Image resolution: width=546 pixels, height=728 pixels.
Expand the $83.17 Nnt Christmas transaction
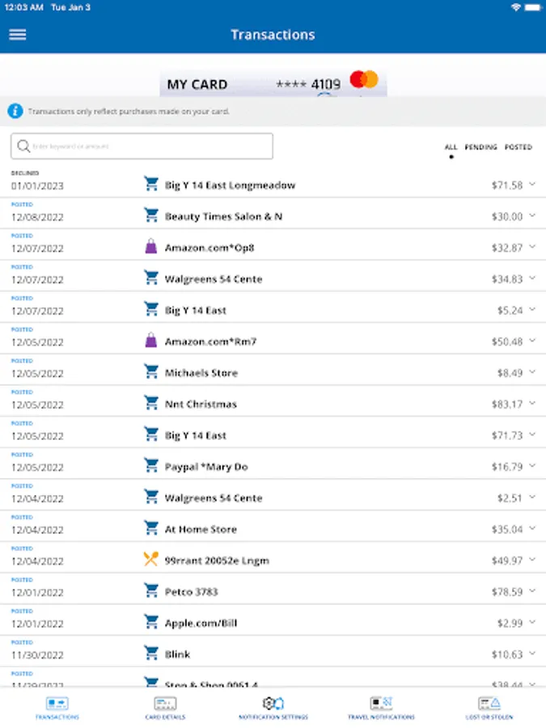coord(532,403)
